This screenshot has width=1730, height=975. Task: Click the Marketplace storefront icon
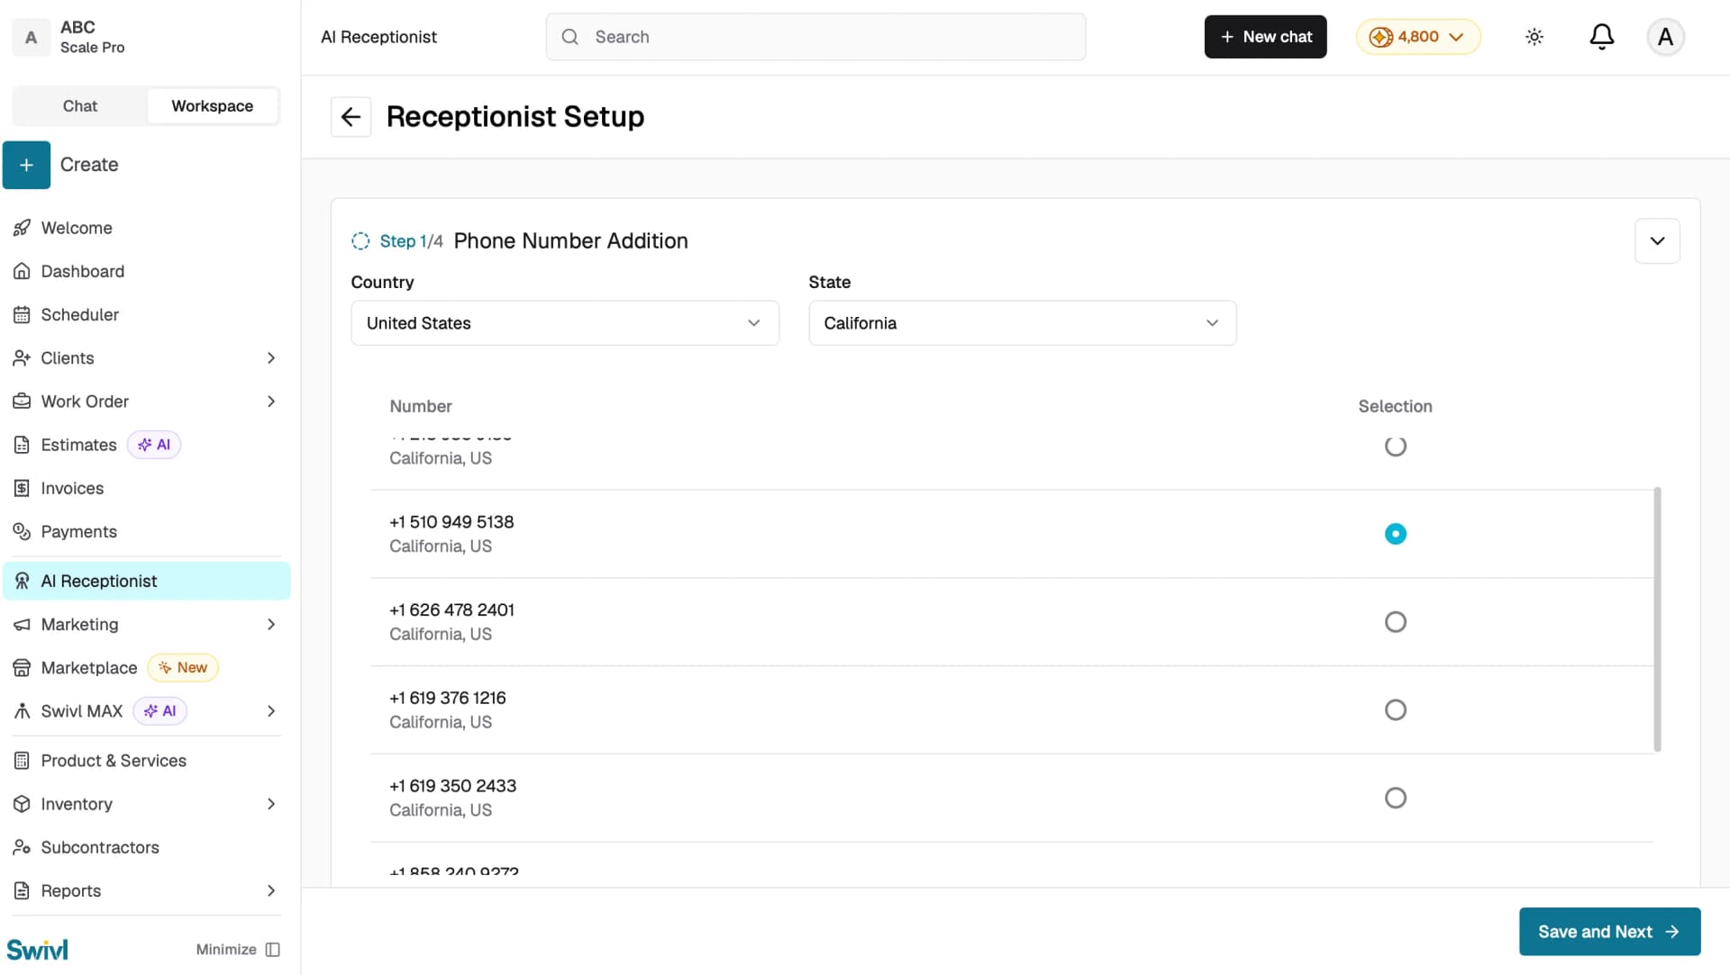tap(22, 667)
